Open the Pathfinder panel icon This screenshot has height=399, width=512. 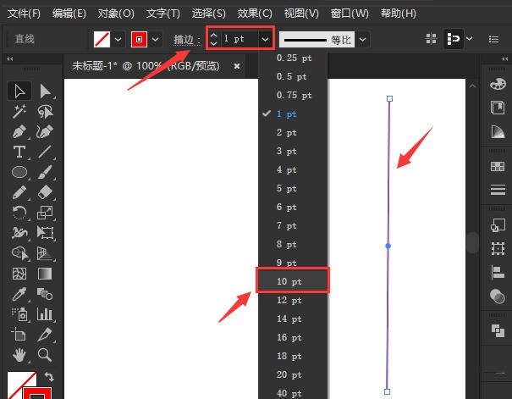click(498, 330)
